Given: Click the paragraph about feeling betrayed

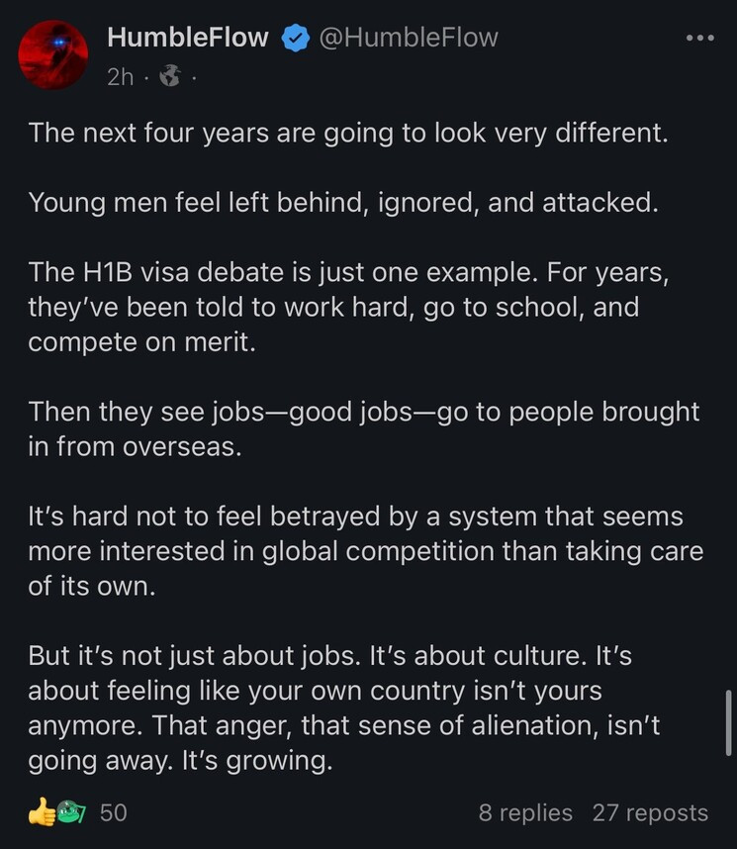Looking at the screenshot, I should coord(365,551).
